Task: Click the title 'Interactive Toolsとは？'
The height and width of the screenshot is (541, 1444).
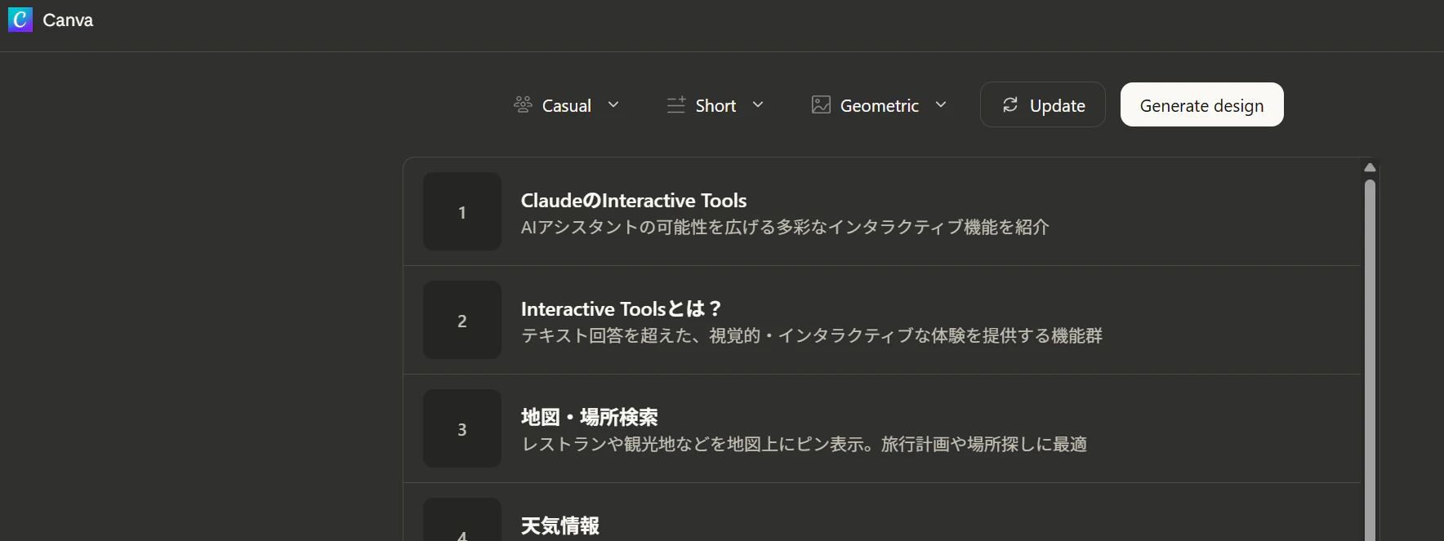Action: 622,308
